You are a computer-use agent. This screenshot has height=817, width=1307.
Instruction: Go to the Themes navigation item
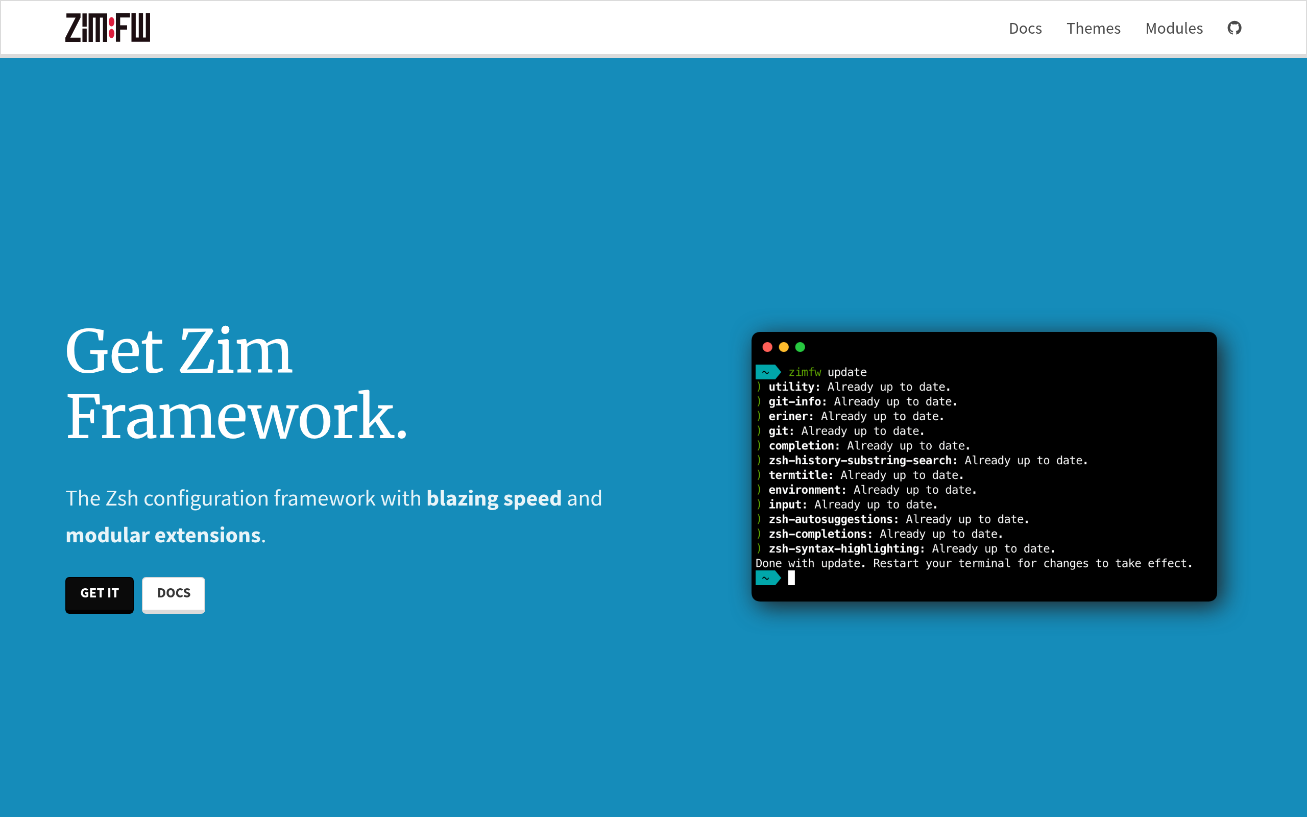point(1093,28)
